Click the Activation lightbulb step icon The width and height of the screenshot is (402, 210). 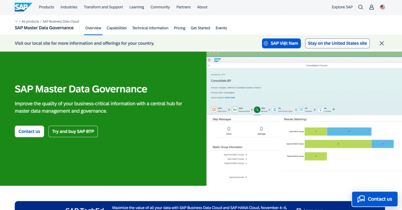320,110
